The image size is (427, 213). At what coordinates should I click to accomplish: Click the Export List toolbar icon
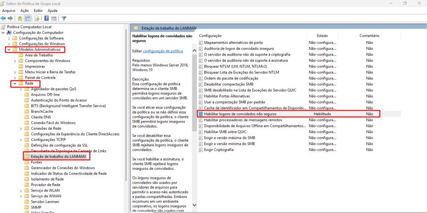point(37,18)
